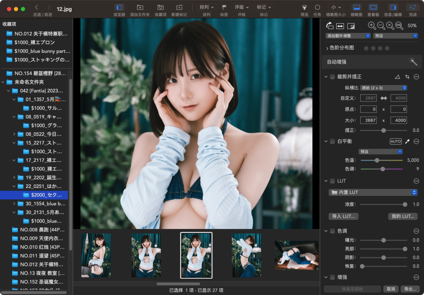Open the 纵横比 原始 (2 x 3) dropdown

point(384,88)
